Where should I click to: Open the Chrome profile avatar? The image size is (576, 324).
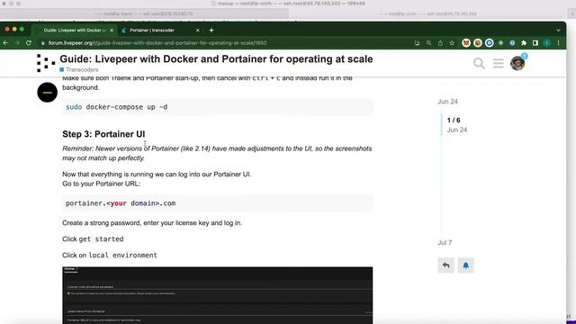547,43
